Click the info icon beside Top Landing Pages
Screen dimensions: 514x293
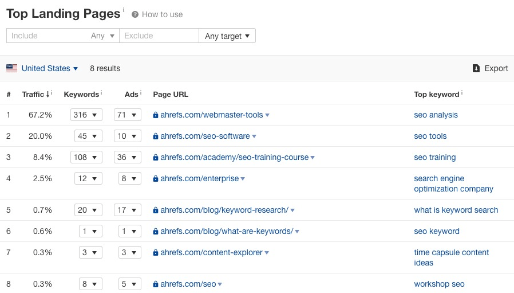[124, 10]
